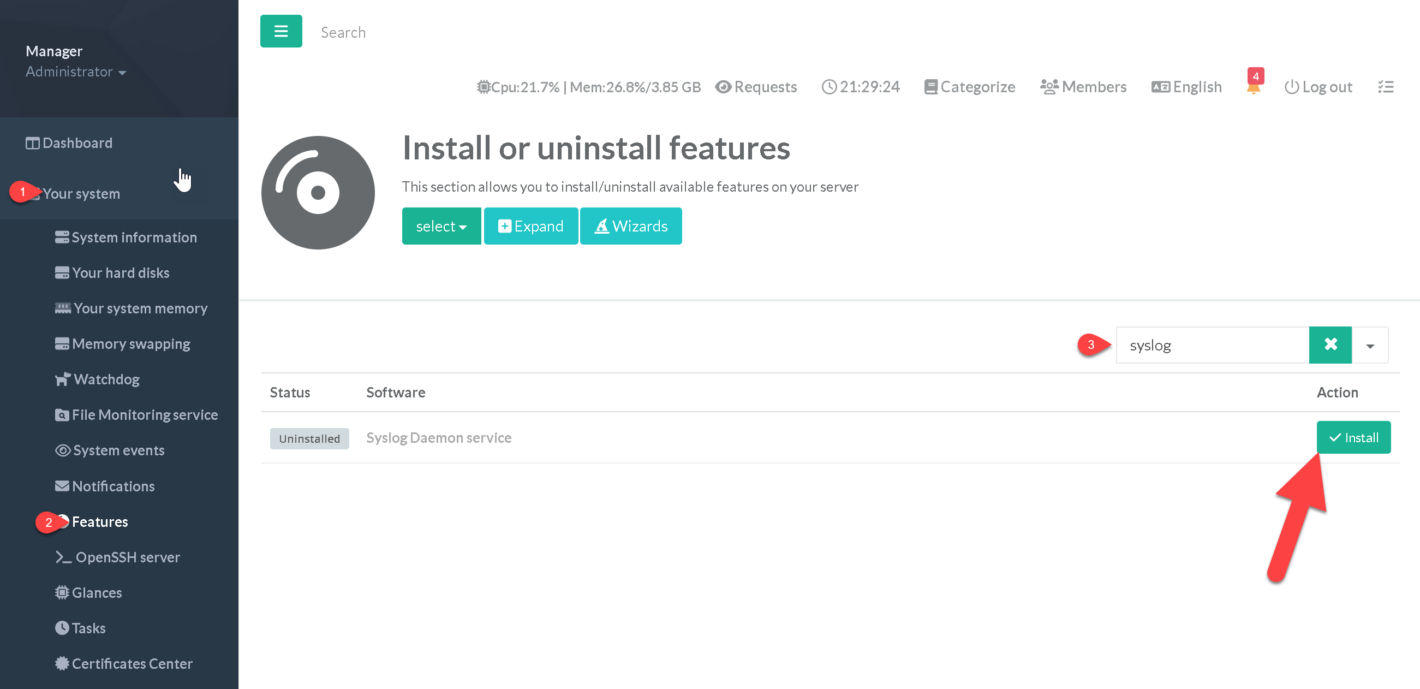The width and height of the screenshot is (1420, 689).
Task: Open Certificates Center menu entry
Action: [132, 664]
